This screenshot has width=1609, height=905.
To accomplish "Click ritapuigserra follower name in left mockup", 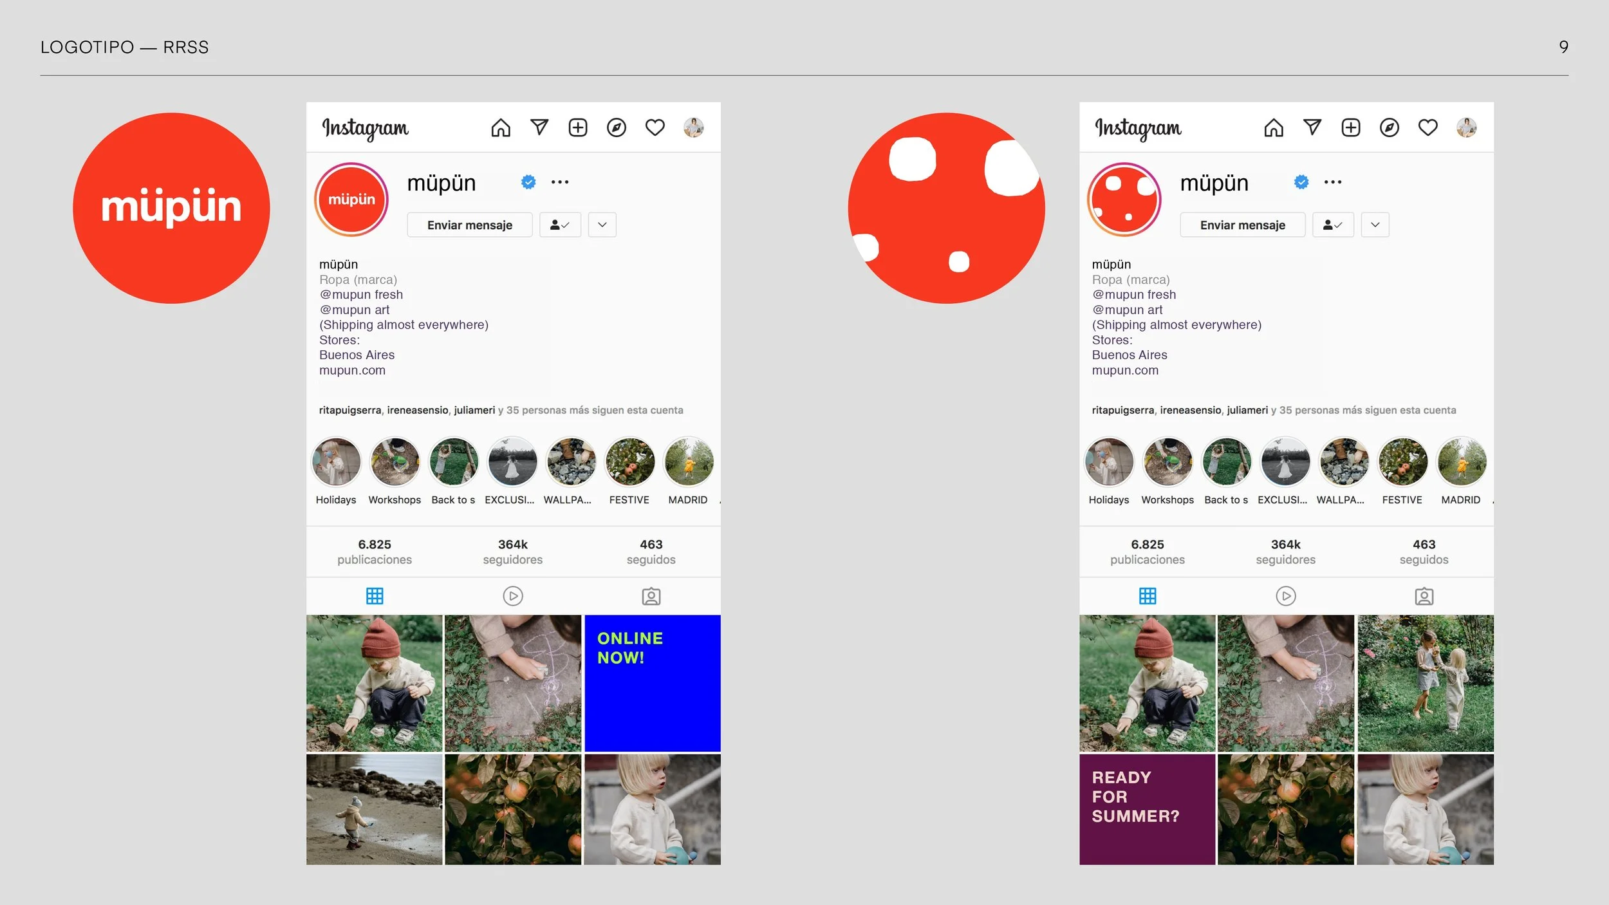I will point(350,410).
